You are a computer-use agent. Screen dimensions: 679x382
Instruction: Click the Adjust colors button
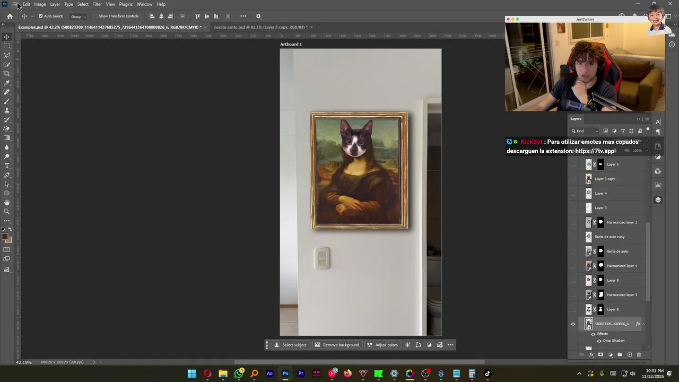tap(382, 345)
